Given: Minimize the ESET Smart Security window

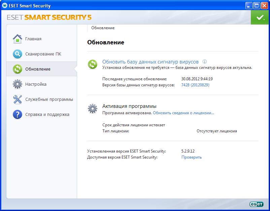Looking at the screenshot, I should coord(248,6).
